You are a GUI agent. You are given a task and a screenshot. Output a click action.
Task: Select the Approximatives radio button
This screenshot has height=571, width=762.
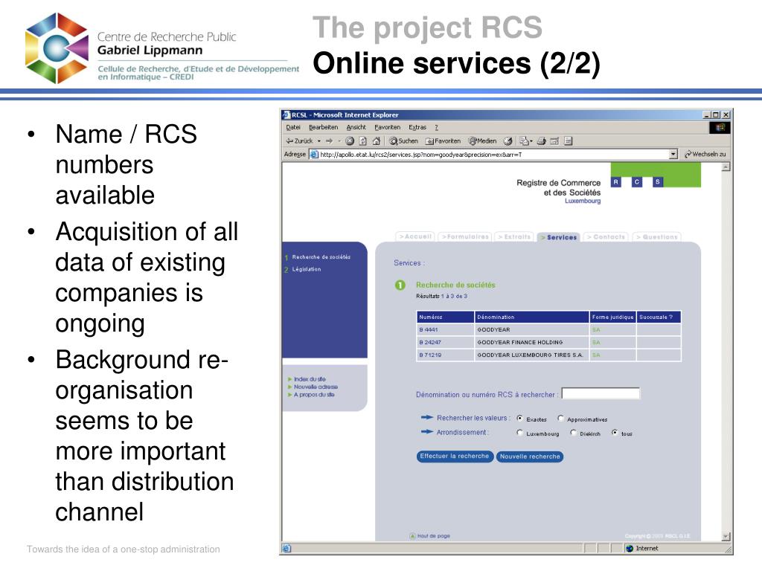561,418
